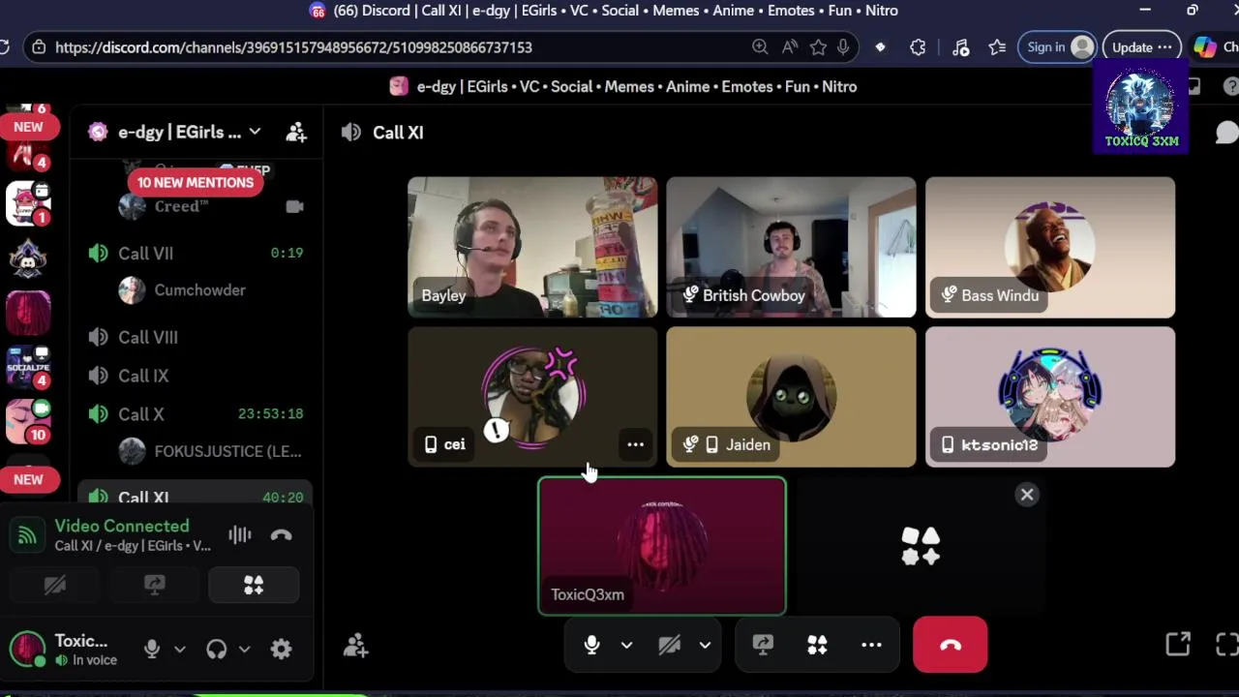Join Call VII voice channel
Viewport: 1239px width, 697px height.
click(195, 253)
